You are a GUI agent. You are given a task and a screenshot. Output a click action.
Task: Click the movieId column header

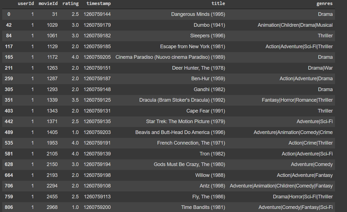pyautogui.click(x=48, y=4)
